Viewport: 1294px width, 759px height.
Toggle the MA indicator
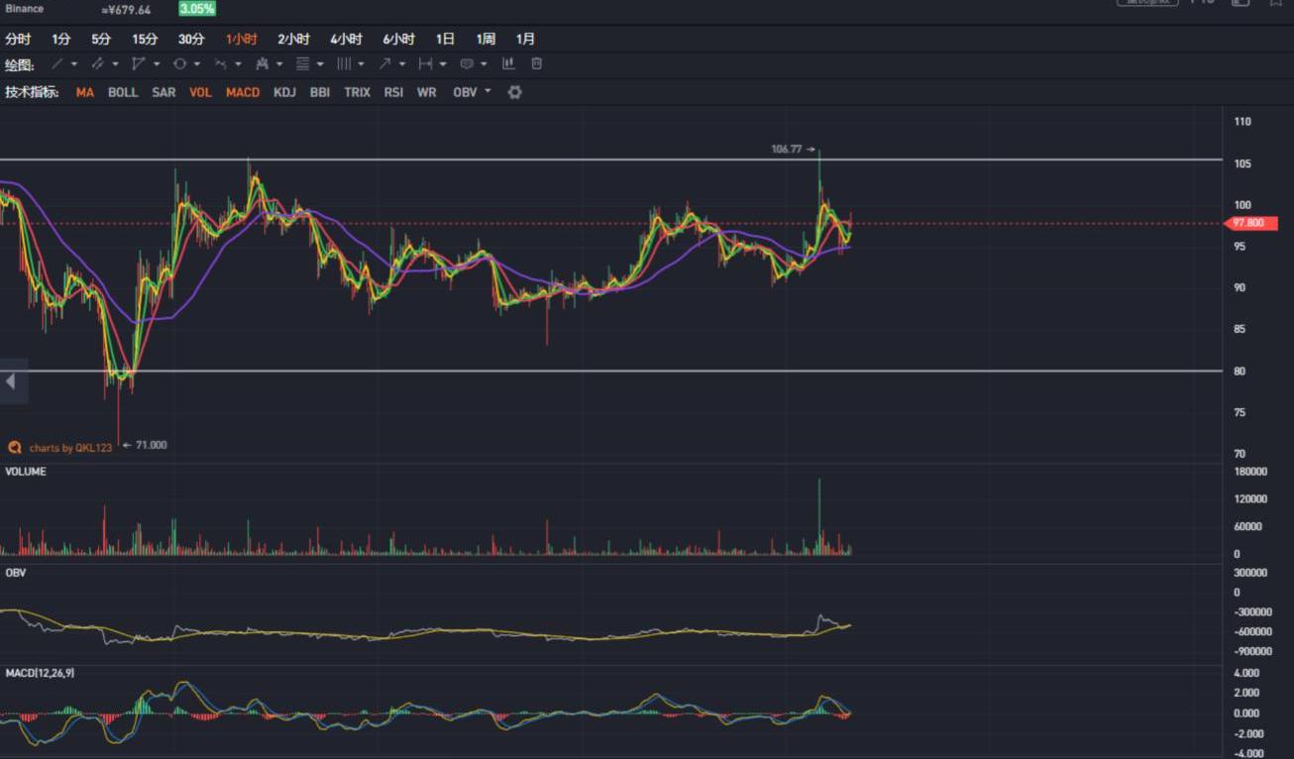(85, 92)
